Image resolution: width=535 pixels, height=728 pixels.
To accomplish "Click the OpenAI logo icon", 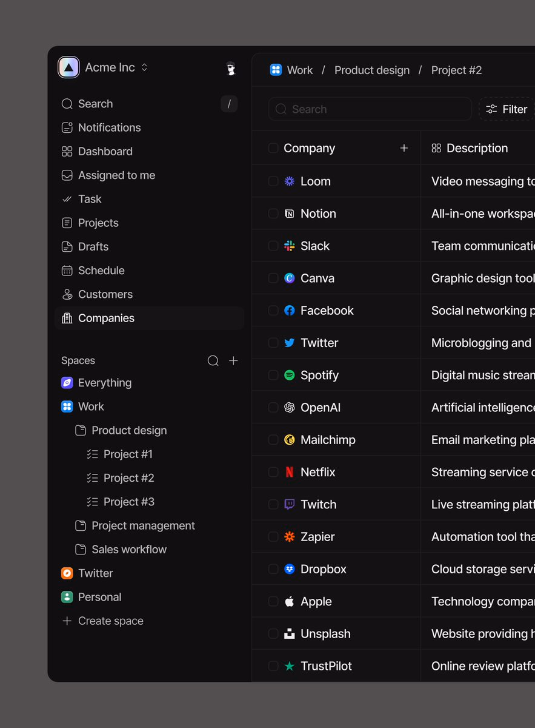I will (x=290, y=408).
